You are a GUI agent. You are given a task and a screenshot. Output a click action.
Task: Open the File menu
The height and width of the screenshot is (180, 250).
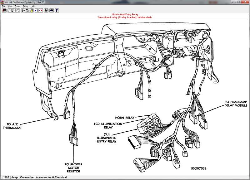tap(4, 6)
